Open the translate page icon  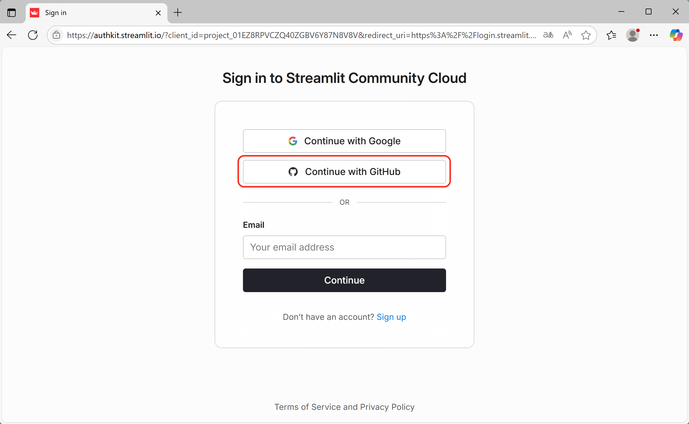(x=548, y=35)
